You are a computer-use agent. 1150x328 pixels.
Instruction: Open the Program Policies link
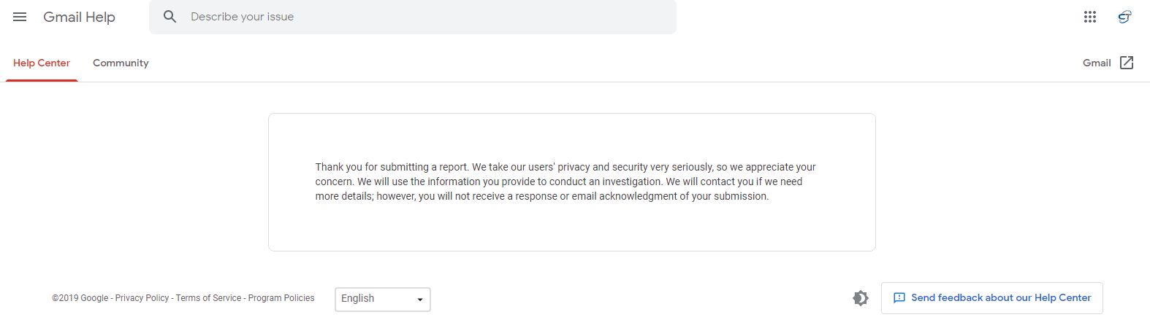(281, 298)
